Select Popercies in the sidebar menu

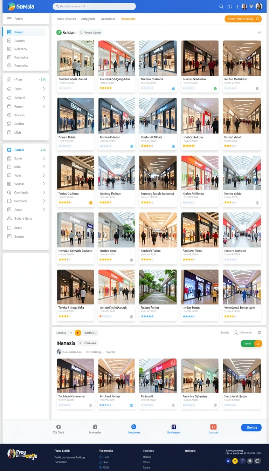point(21,66)
